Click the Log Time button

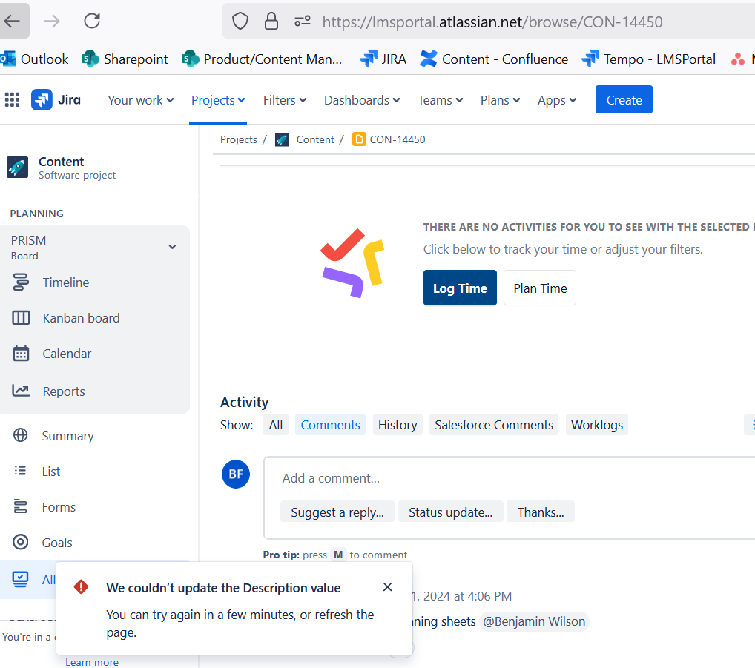460,288
